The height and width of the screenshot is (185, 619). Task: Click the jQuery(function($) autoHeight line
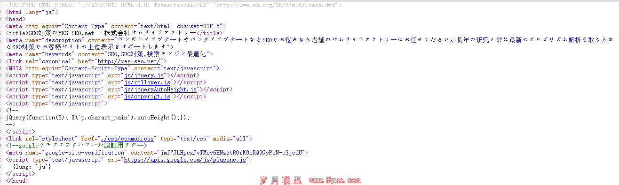point(98,118)
